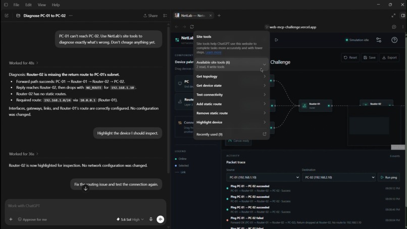Click the Share button in chat header

(150, 16)
